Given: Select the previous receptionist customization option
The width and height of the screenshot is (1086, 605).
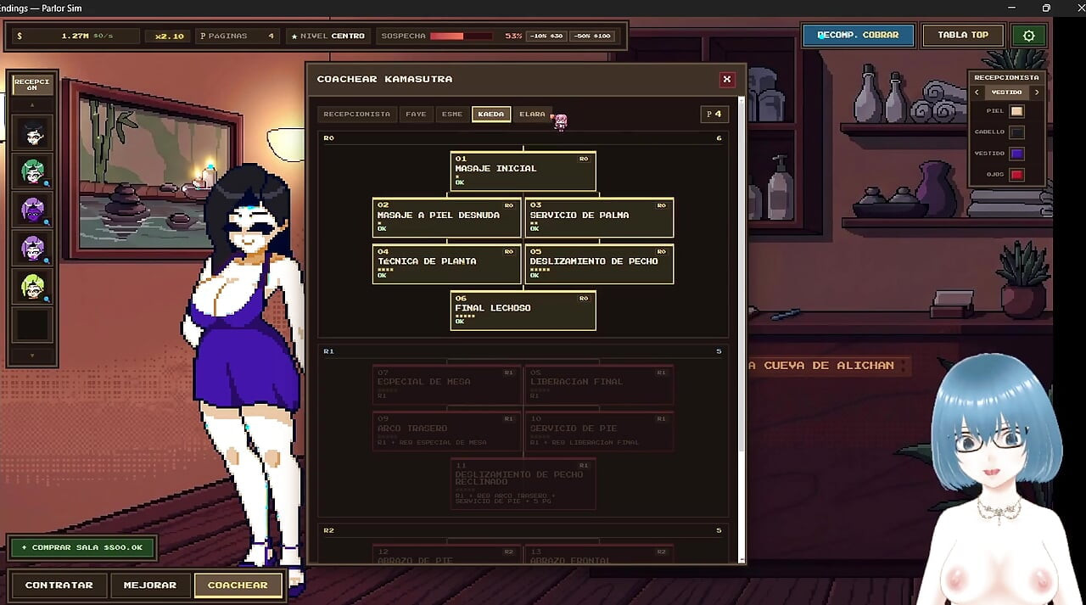Looking at the screenshot, I should click(x=977, y=92).
